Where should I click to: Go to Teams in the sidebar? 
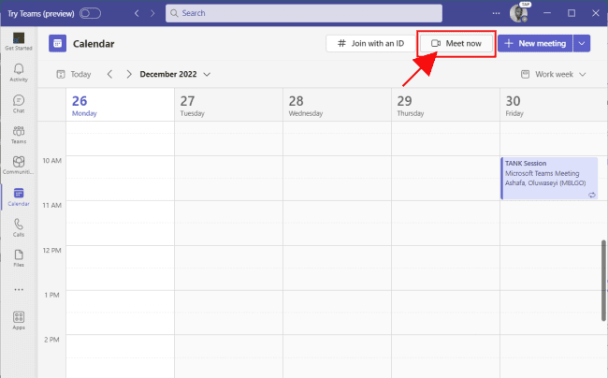point(19,135)
